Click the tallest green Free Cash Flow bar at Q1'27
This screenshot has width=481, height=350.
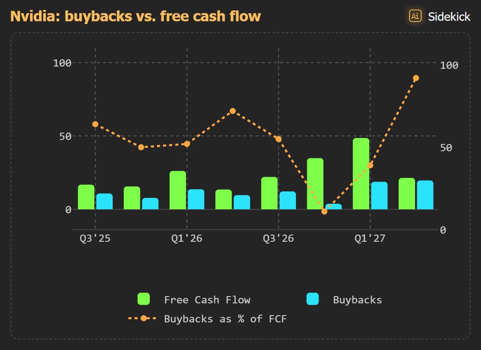click(361, 174)
